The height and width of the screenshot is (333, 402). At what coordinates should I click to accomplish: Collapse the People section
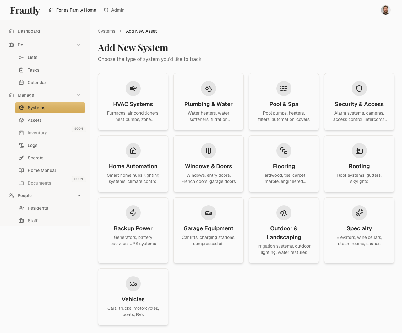tap(79, 195)
